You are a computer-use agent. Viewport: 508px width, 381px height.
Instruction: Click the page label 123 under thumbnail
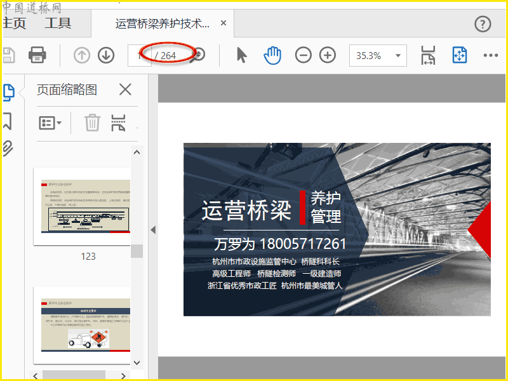(x=88, y=257)
